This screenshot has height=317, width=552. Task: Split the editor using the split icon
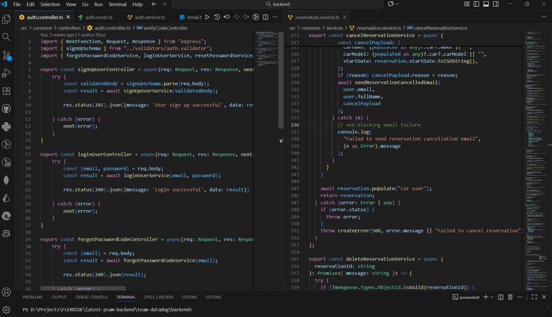(x=265, y=17)
